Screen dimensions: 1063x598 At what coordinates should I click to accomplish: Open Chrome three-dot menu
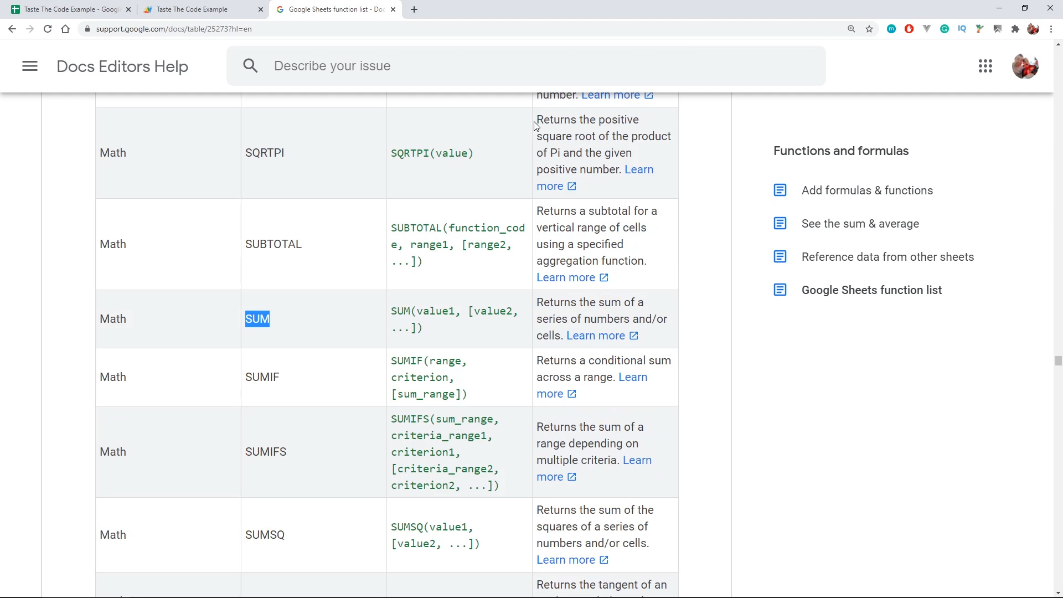[x=1051, y=29]
